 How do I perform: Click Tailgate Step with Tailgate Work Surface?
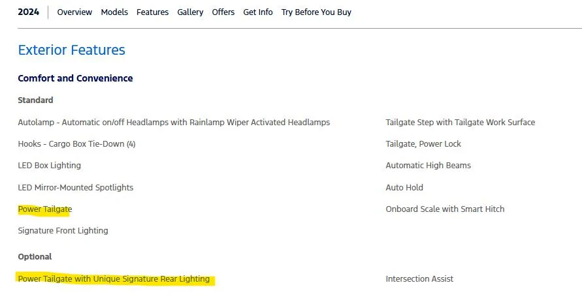click(460, 123)
